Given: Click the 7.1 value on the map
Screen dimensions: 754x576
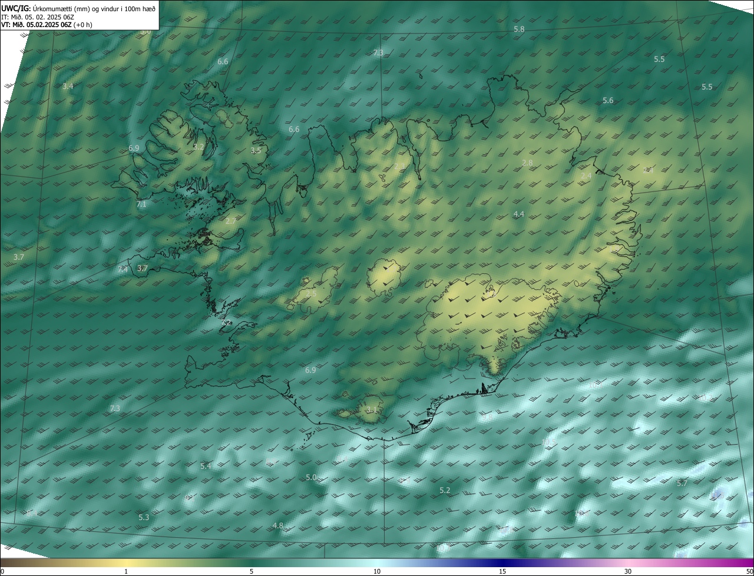Looking at the screenshot, I should (141, 204).
